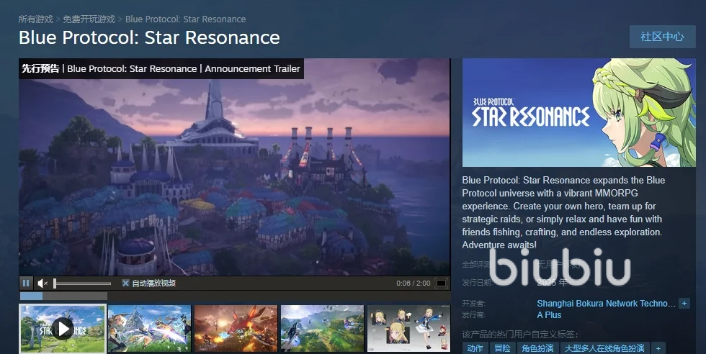
Task: Select the fiery dragon battle thumbnail
Action: [x=236, y=328]
